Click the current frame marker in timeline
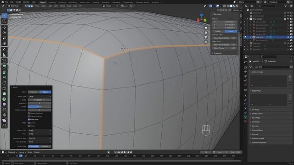Image resolution: width=294 pixels, height=165 pixels. (21, 156)
